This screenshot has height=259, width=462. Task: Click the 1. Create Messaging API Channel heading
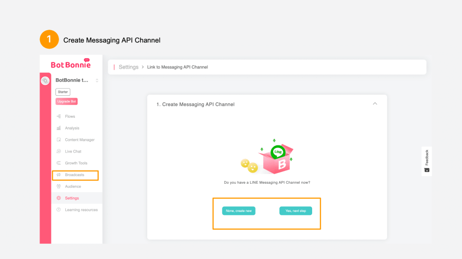pos(196,104)
